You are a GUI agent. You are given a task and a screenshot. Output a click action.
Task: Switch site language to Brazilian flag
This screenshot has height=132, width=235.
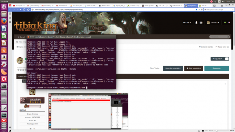[x=225, y=22]
